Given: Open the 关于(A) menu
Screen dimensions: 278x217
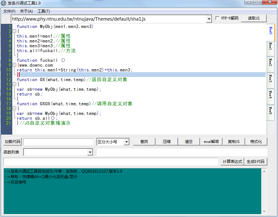Looking at the screenshot, I should 26,11.
